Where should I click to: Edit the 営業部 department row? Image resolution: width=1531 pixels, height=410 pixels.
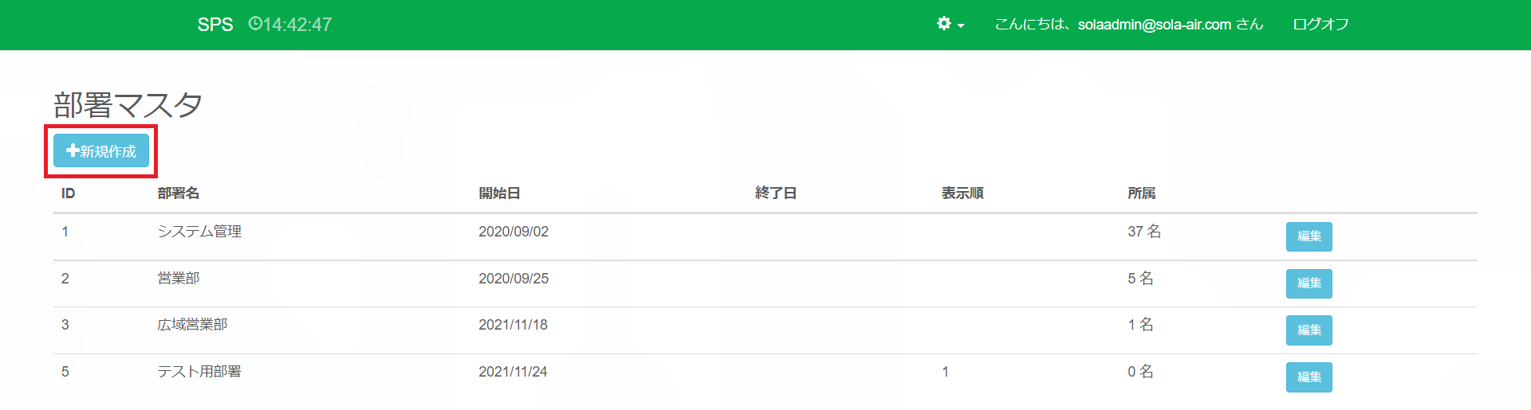1309,283
